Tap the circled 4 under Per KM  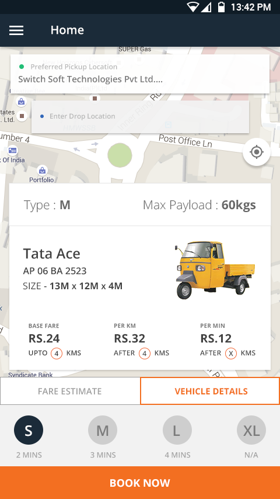click(x=144, y=354)
